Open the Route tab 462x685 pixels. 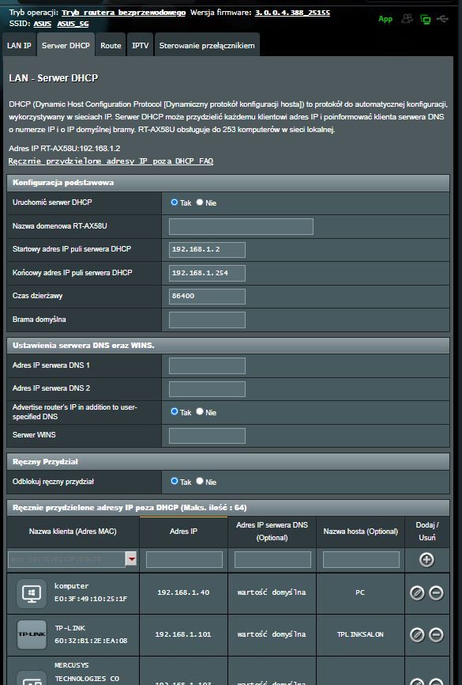tap(111, 45)
